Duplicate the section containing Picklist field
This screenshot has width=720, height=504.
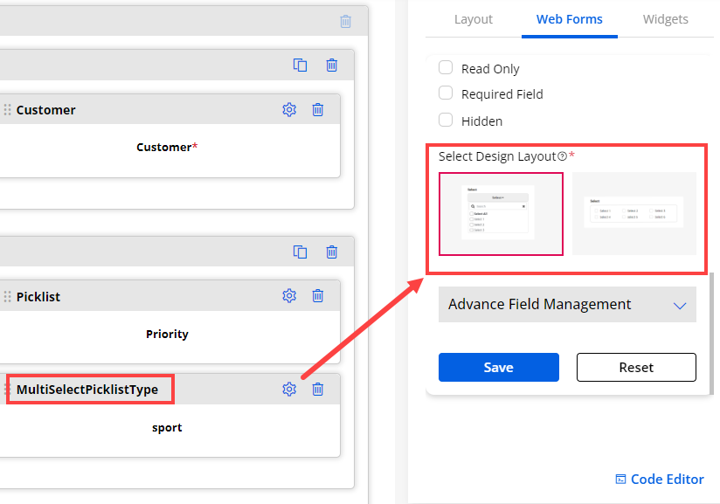[x=300, y=252]
